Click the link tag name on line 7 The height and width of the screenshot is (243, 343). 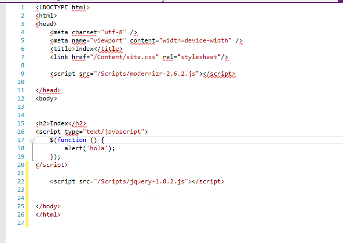click(x=61, y=57)
